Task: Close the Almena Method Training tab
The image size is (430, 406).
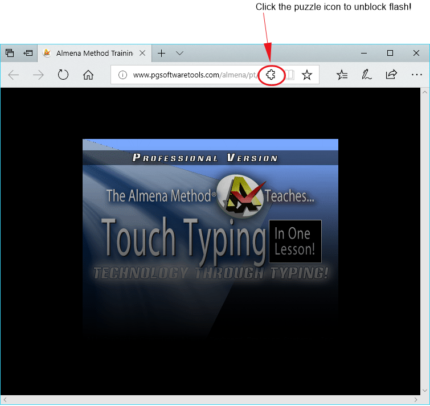Action: 142,53
